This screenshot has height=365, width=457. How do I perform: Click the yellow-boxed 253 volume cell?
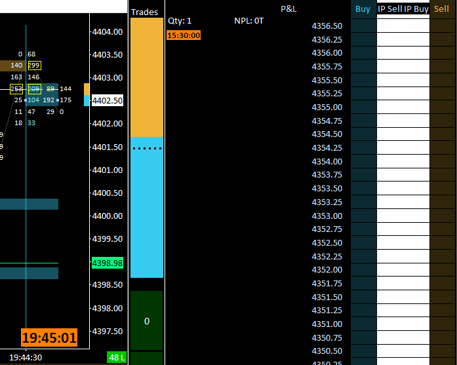(x=16, y=89)
